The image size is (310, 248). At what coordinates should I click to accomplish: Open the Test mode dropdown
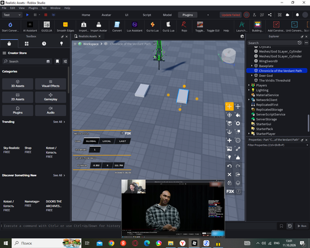click(12, 15)
